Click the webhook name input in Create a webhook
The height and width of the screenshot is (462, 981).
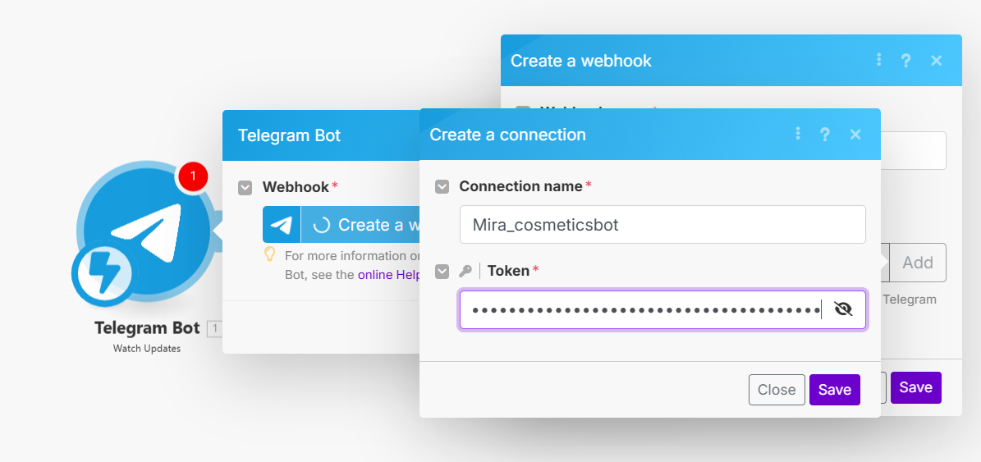click(x=914, y=150)
